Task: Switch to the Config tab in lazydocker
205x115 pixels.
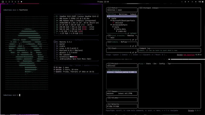Action: (x=162, y=64)
